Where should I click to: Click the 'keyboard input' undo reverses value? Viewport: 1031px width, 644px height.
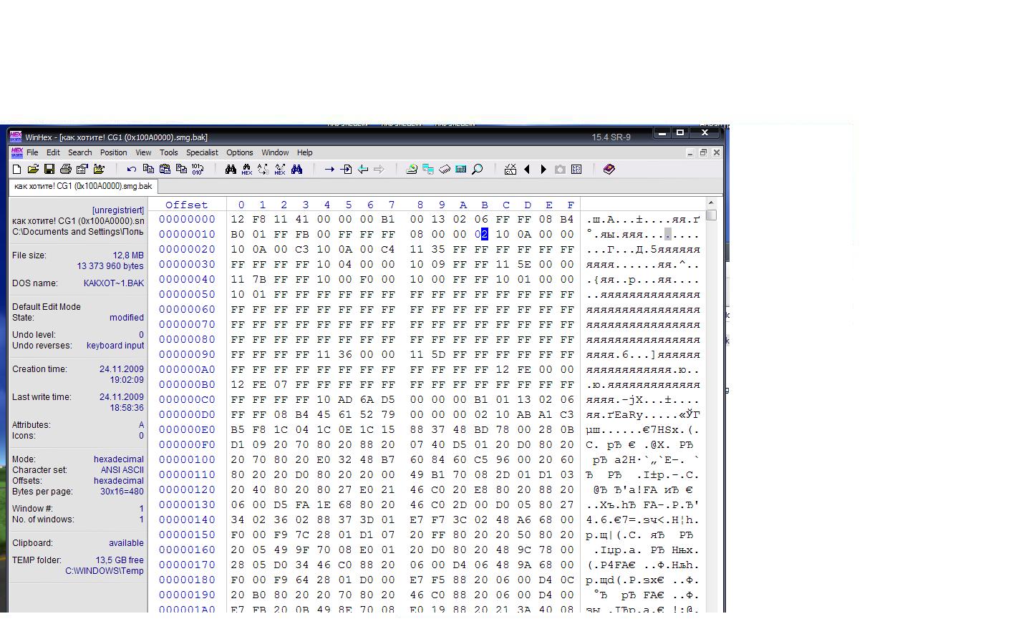pos(115,346)
